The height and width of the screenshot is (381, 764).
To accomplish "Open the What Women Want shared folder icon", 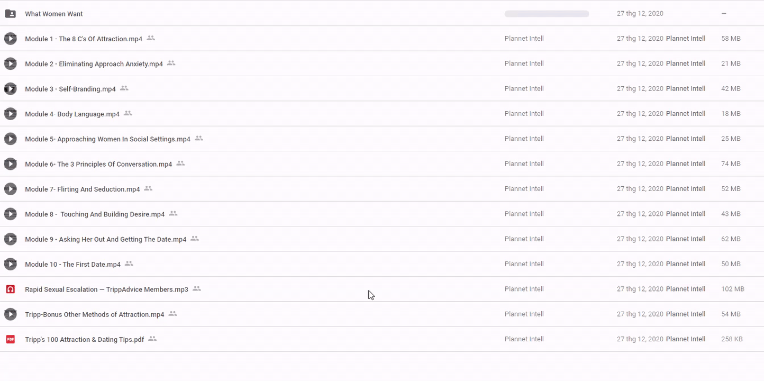I will click(10, 14).
